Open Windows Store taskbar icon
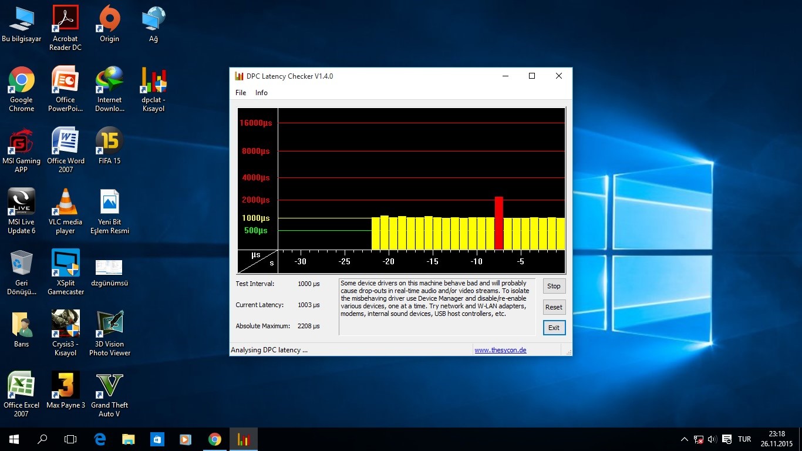The image size is (802, 451). pos(157,439)
